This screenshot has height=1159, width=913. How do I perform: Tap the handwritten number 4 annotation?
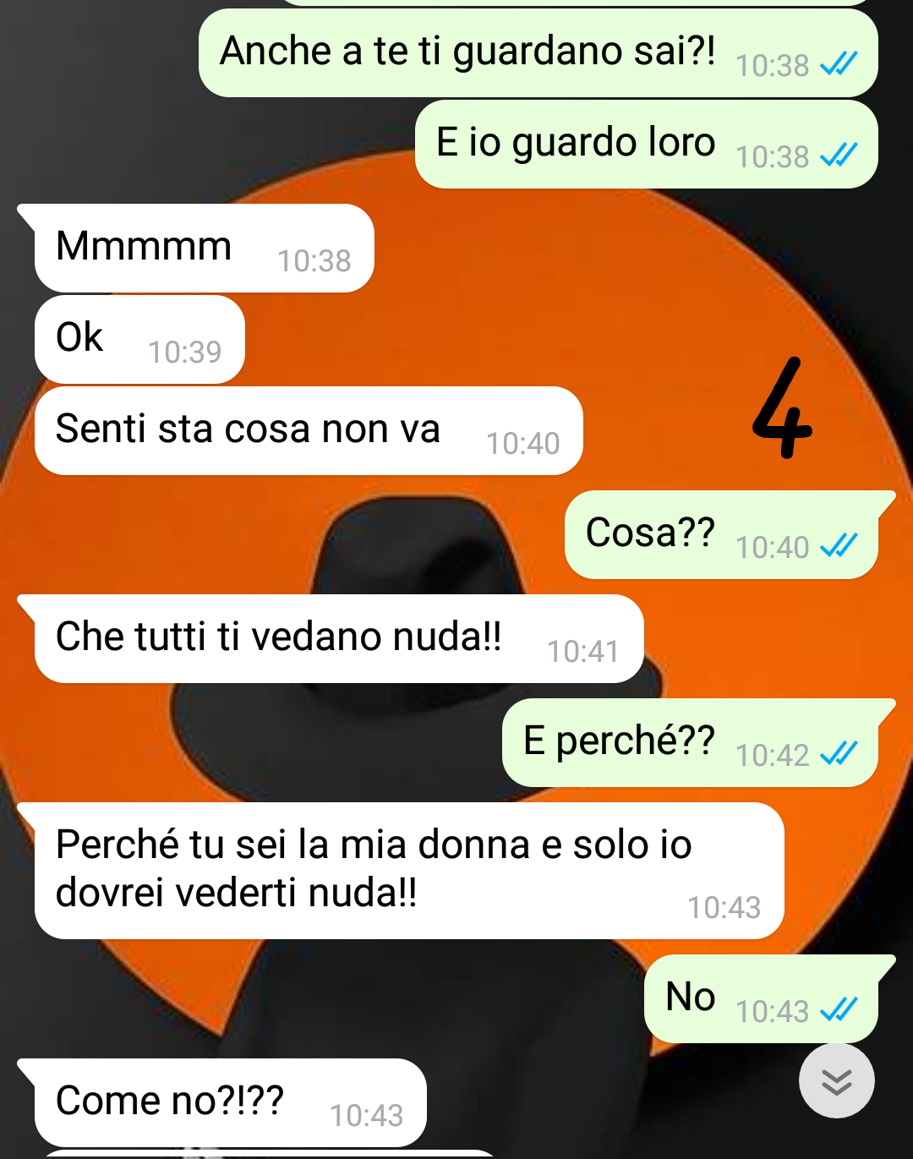[782, 408]
